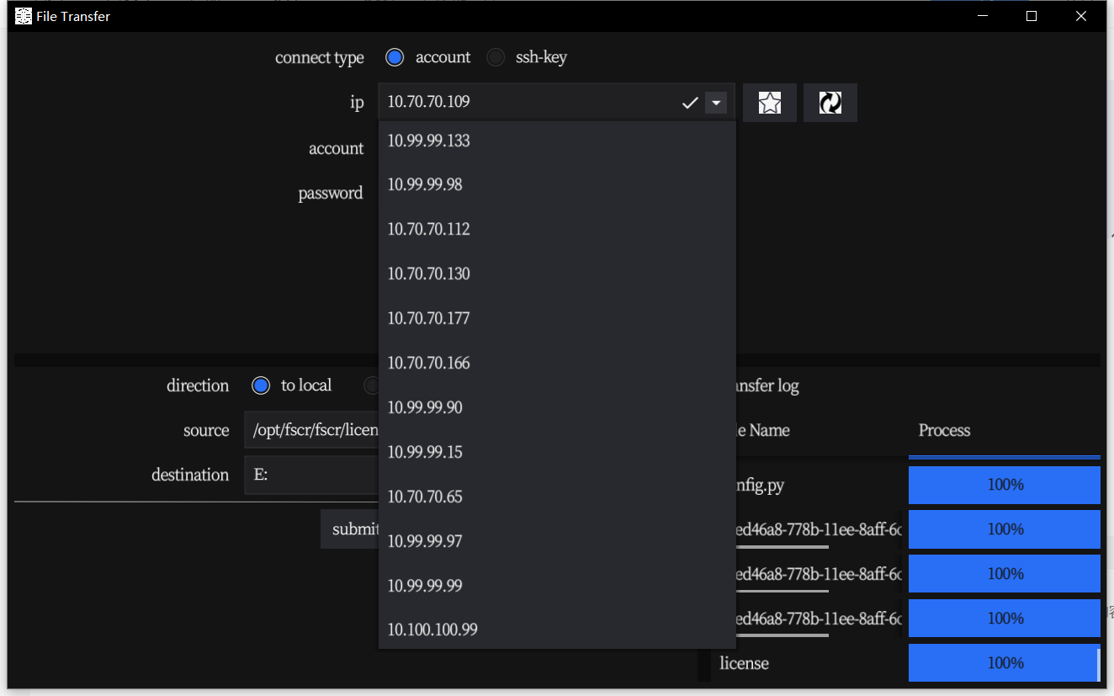This screenshot has width=1114, height=696.
Task: Click the star favorite icon next to ip
Action: coord(770,103)
